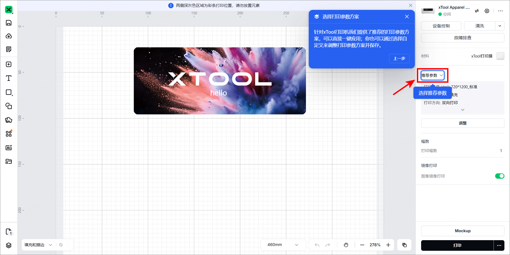Zoom in with the plus icon
The height and width of the screenshot is (255, 510).
[388, 245]
